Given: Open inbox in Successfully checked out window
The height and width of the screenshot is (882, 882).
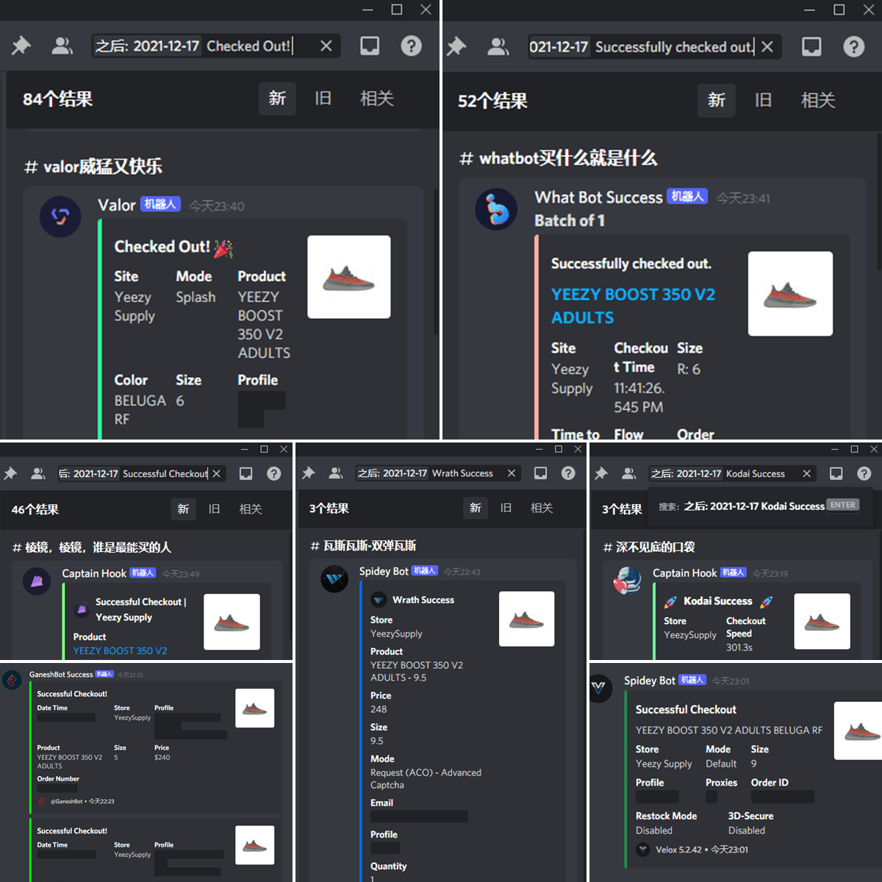Looking at the screenshot, I should coord(811,46).
